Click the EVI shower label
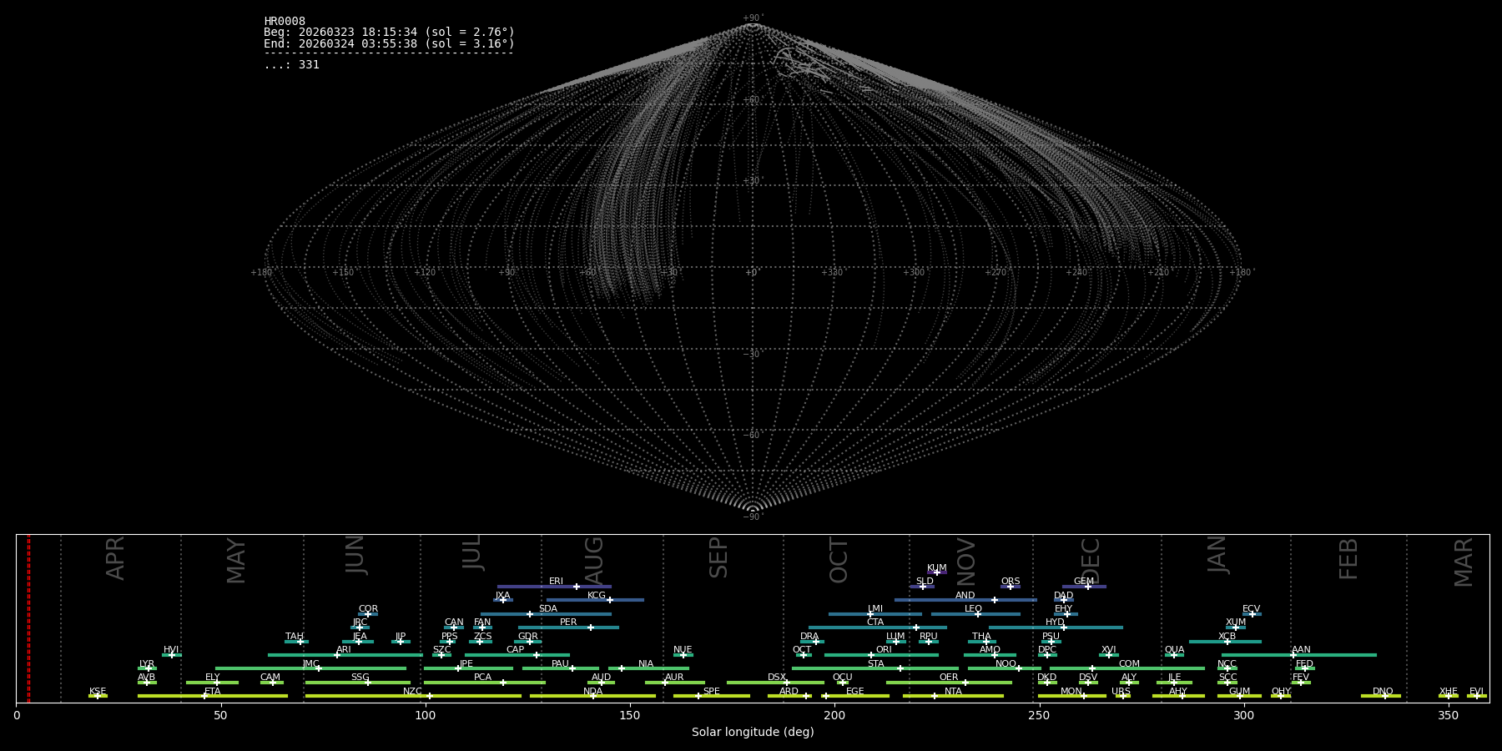 (1476, 692)
